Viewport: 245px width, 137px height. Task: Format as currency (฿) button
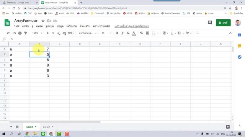(x=47, y=33)
